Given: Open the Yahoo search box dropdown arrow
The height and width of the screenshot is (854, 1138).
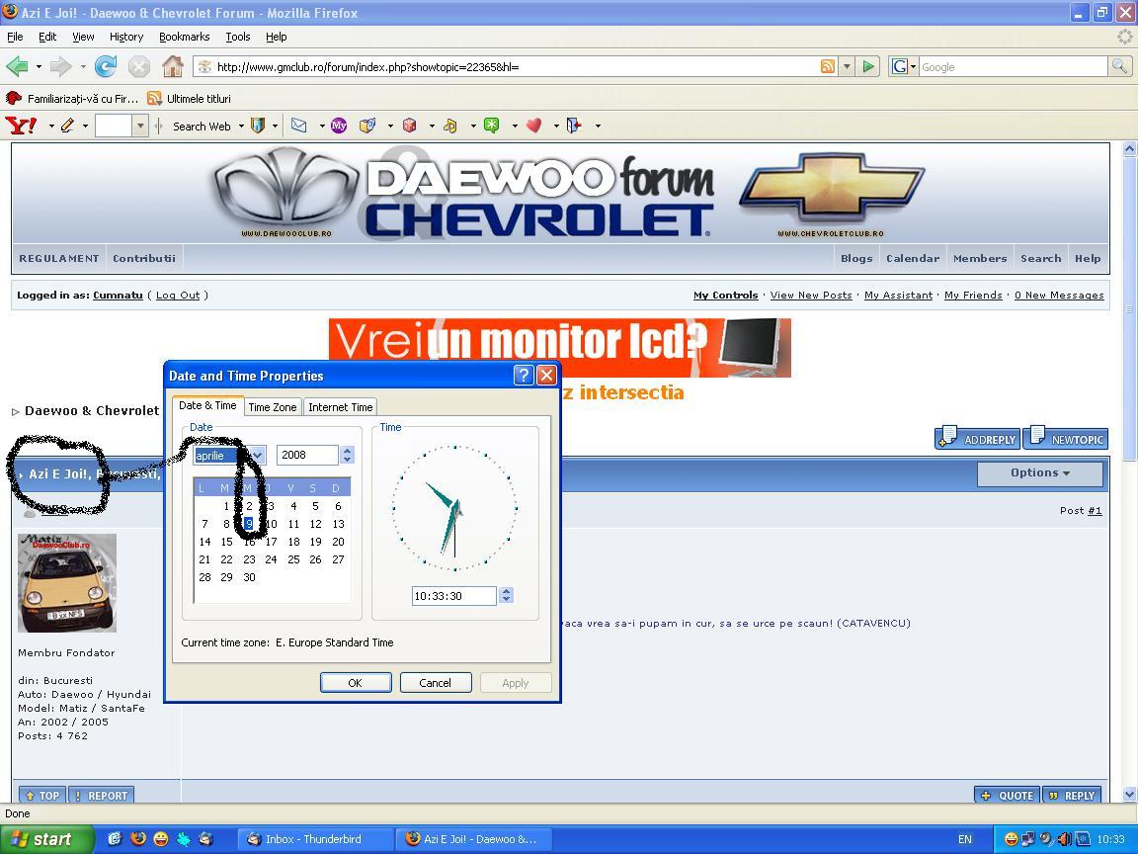Looking at the screenshot, I should (141, 126).
